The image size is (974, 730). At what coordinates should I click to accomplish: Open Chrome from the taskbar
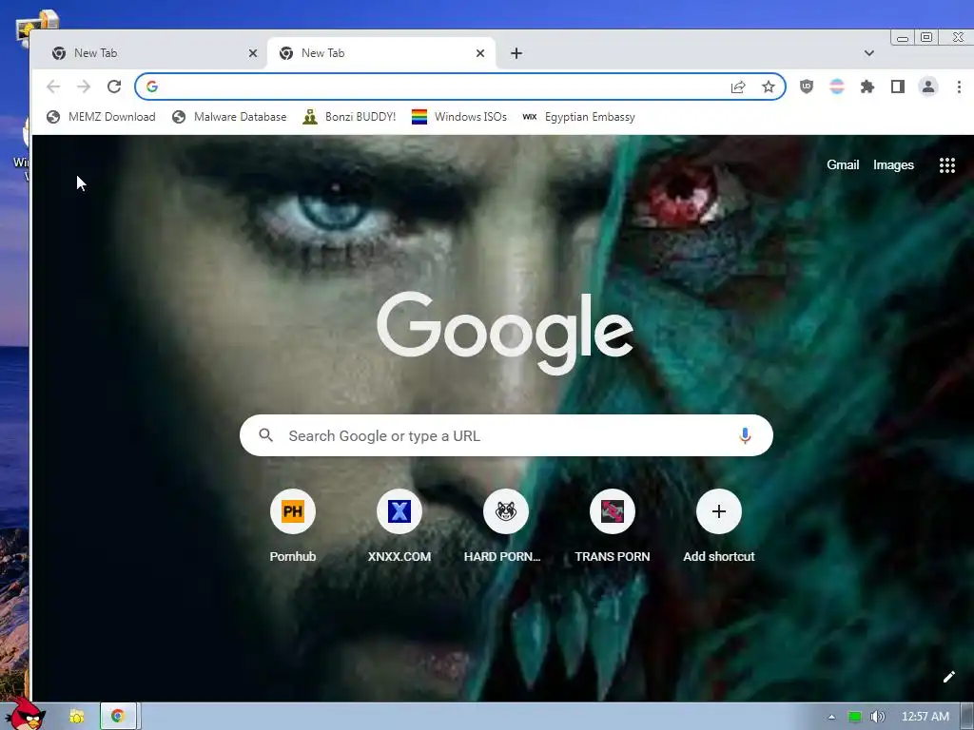[x=117, y=717]
